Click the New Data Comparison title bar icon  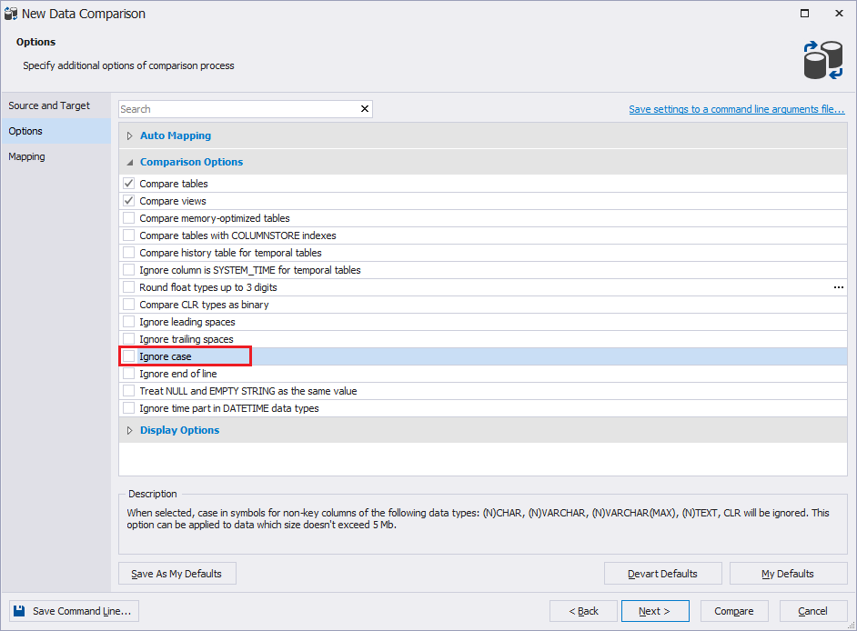pos(13,14)
